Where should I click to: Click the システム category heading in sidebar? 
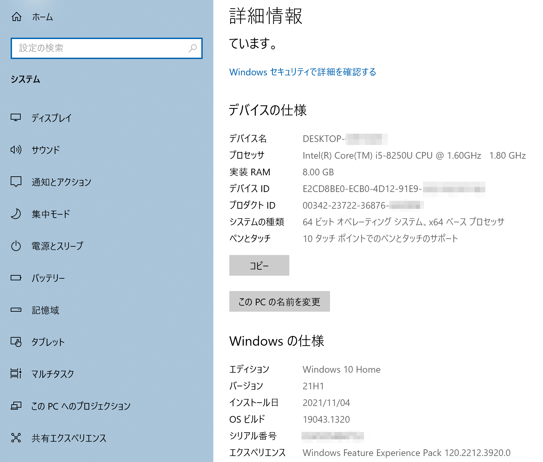[x=25, y=79]
